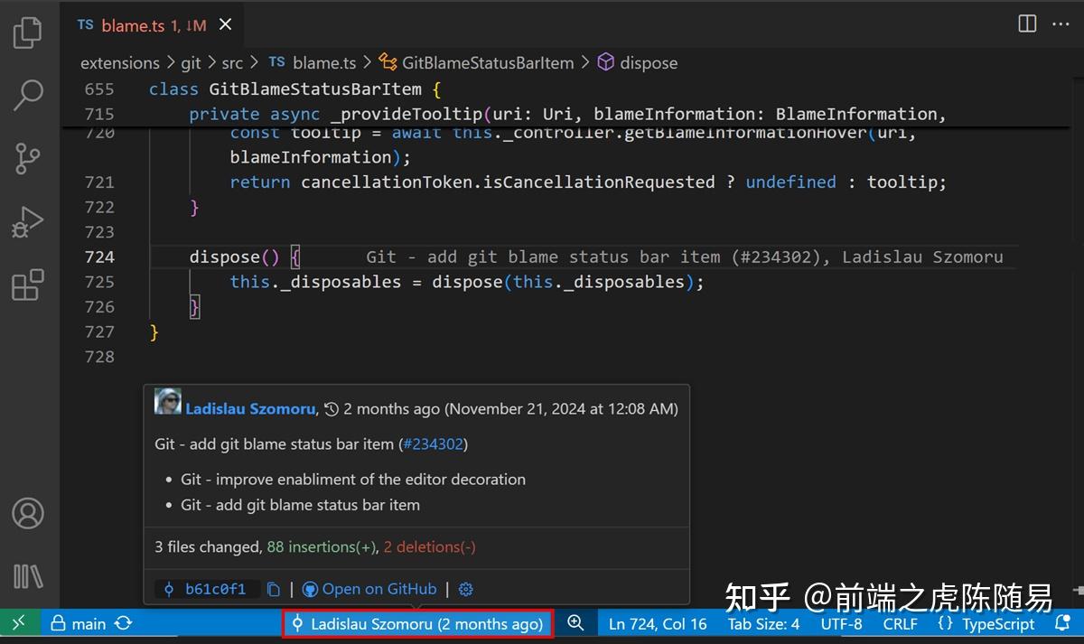Open the Run and Debug view
1084x644 pixels.
coord(28,222)
